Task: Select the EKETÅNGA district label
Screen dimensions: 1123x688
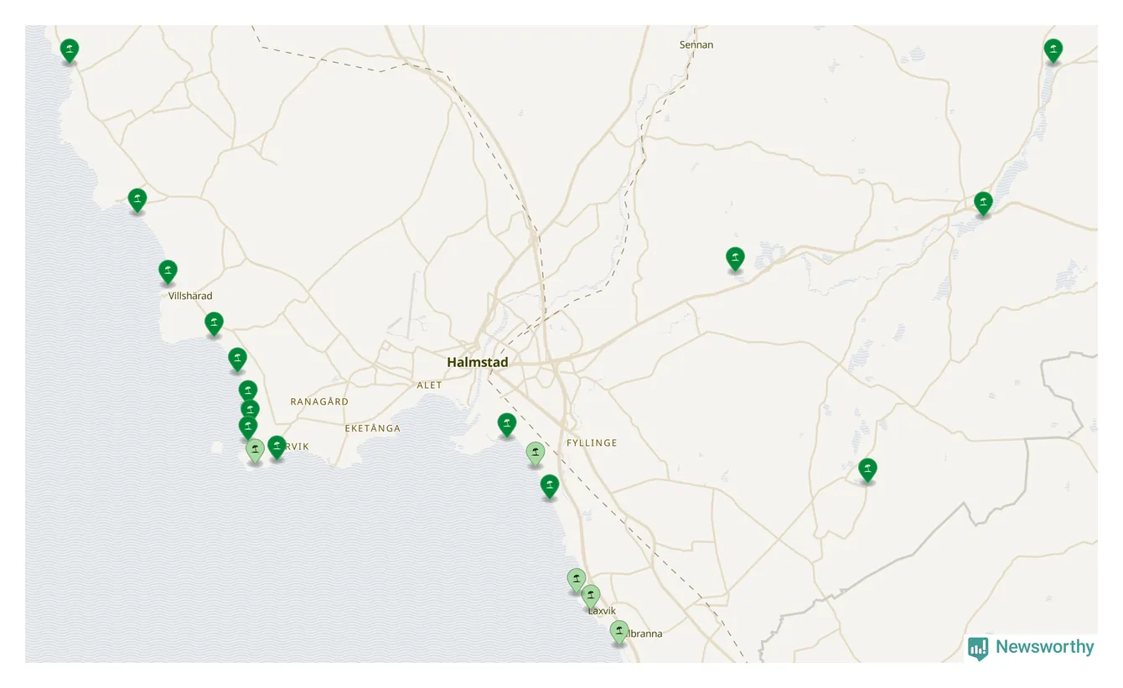Action: (373, 428)
